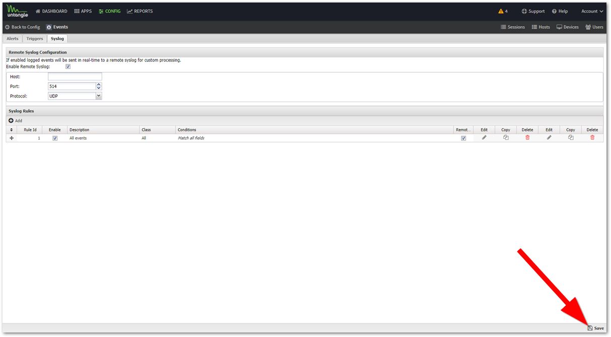
Task: Click the pencil Edit icon for rule 1
Action: pos(484,137)
